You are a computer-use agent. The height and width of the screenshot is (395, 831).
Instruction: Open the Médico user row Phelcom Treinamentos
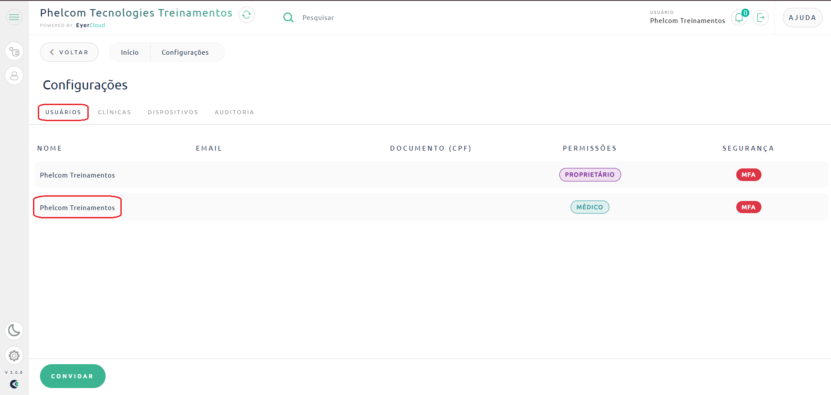[x=77, y=207]
